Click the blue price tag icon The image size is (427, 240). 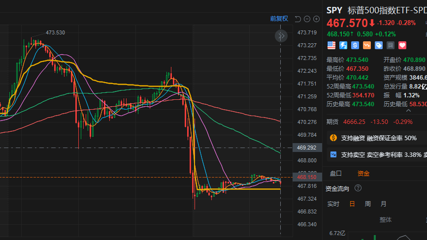379,45
